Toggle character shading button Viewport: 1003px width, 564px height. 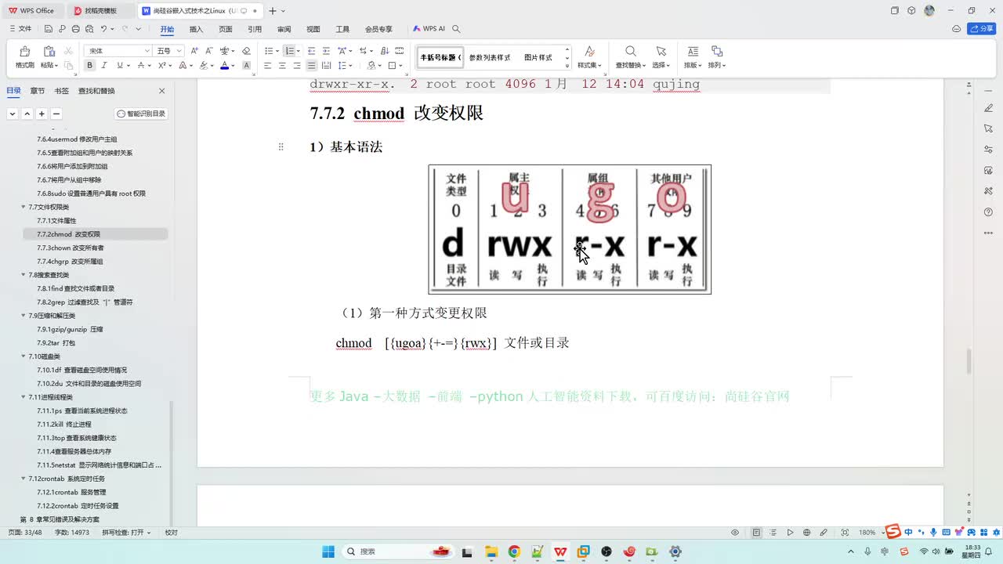click(x=246, y=66)
